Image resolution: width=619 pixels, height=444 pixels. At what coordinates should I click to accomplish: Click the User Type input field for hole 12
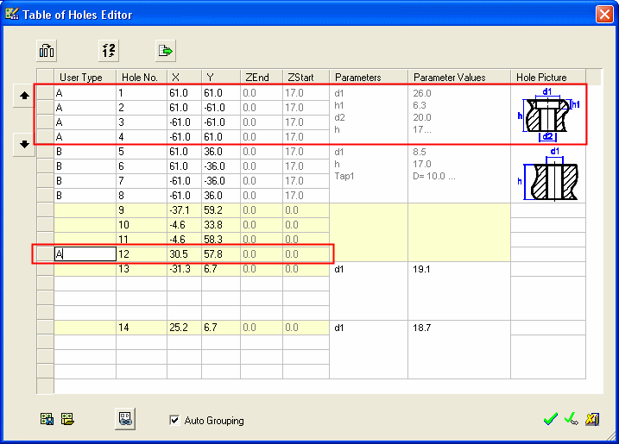tap(85, 254)
